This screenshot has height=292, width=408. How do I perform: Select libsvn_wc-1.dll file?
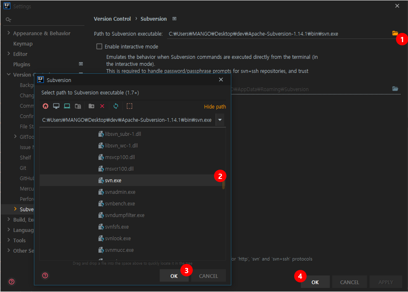coord(132,146)
